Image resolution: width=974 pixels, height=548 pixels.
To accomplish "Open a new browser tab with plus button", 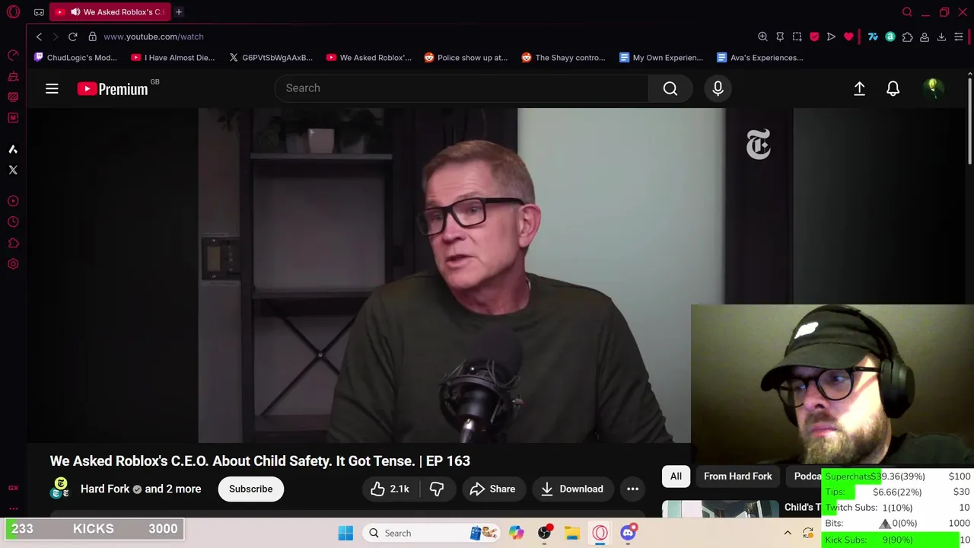I will pyautogui.click(x=179, y=12).
